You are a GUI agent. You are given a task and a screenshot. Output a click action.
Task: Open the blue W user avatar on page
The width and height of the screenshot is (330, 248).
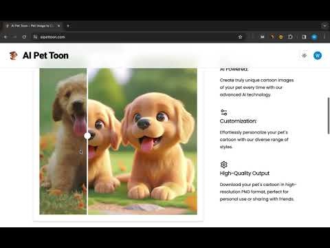click(318, 56)
